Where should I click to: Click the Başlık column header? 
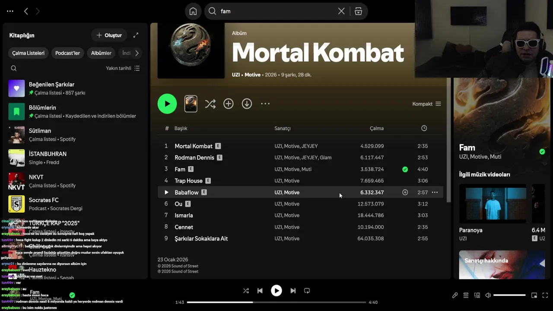[x=181, y=128]
